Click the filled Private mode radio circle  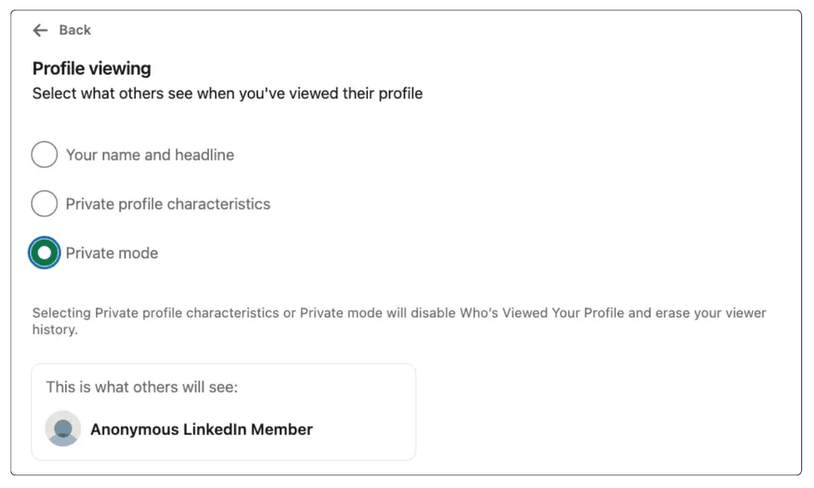pos(45,253)
